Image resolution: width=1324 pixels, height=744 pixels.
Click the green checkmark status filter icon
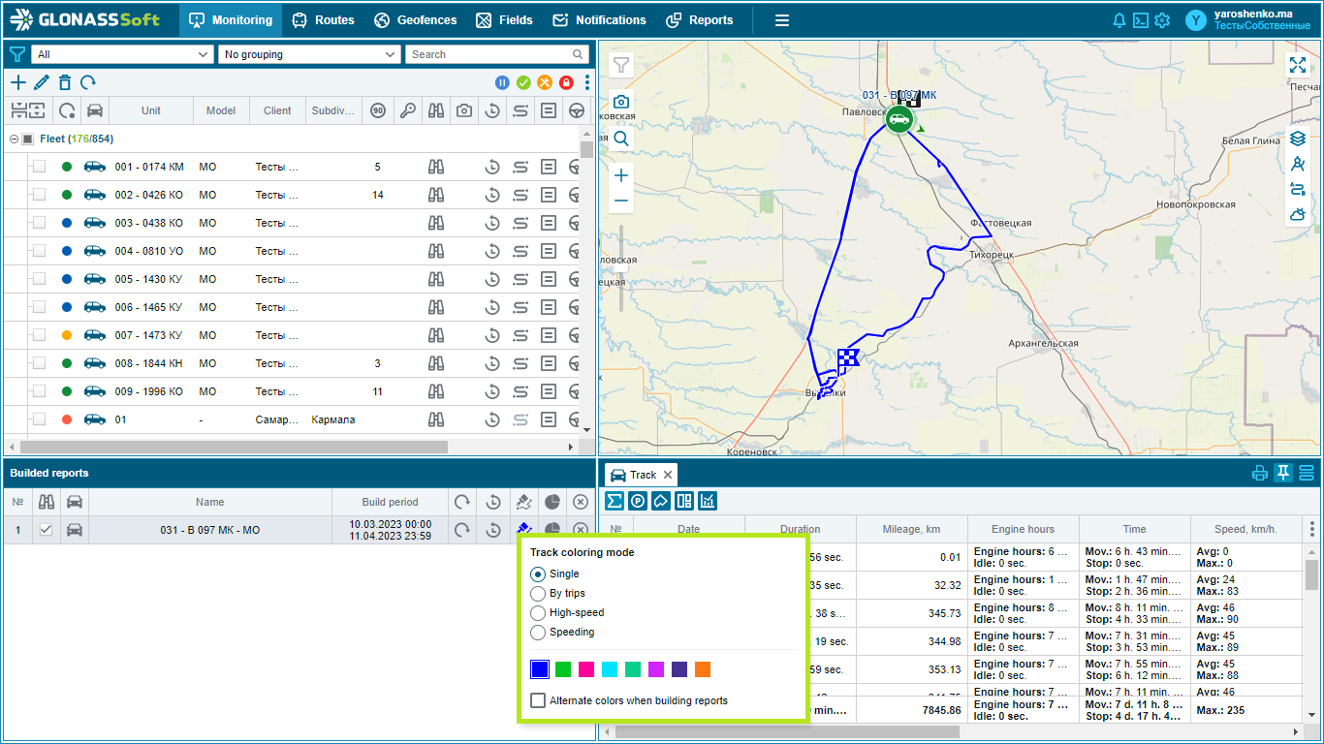tap(523, 83)
